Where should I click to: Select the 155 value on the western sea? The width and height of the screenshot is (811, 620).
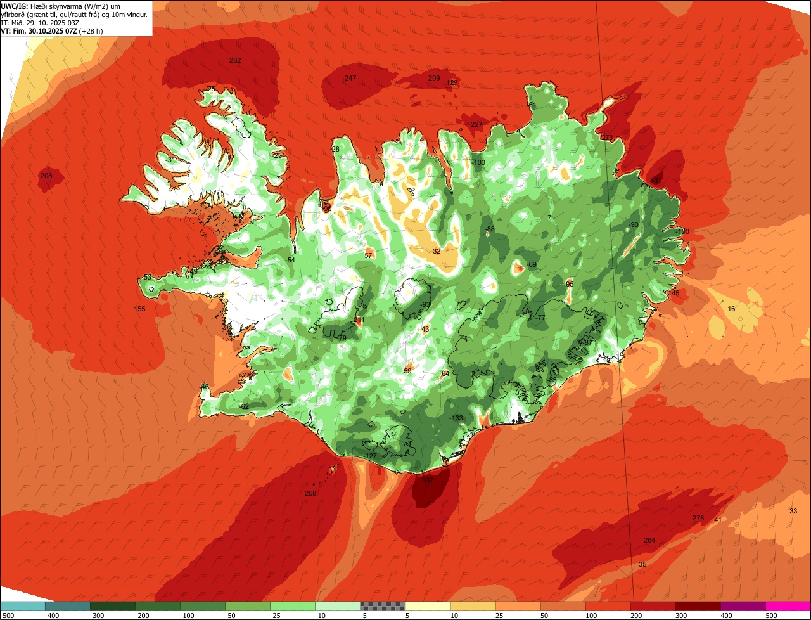140,309
